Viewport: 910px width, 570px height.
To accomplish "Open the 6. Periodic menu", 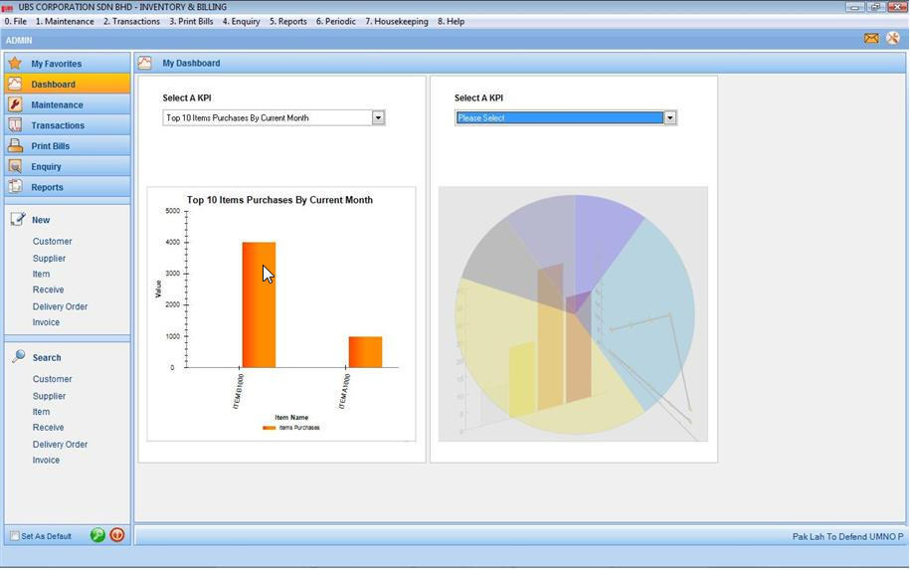I will tap(336, 22).
